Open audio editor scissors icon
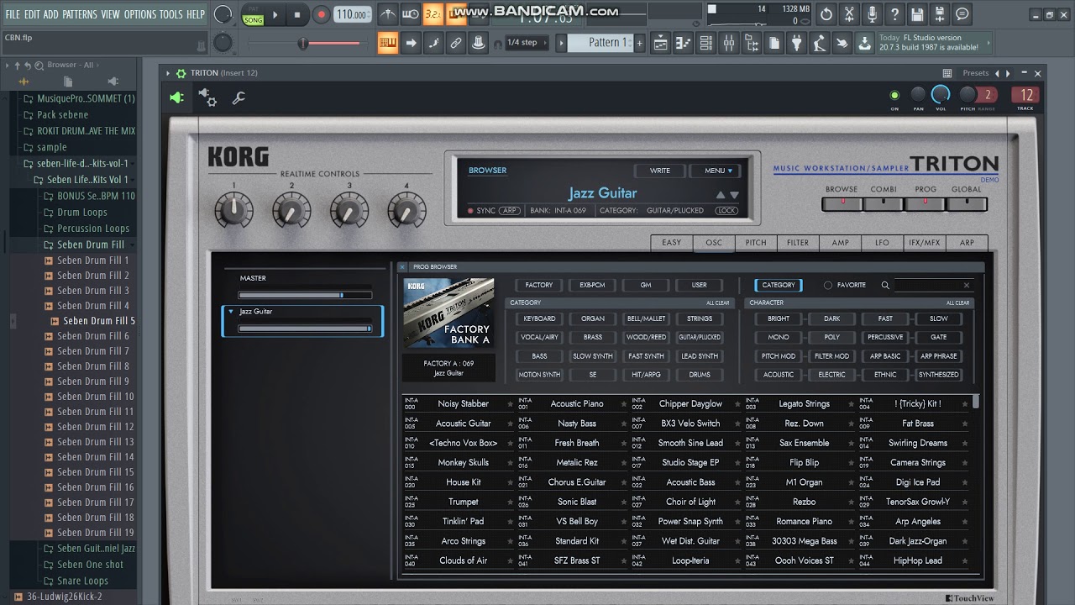 (x=849, y=14)
